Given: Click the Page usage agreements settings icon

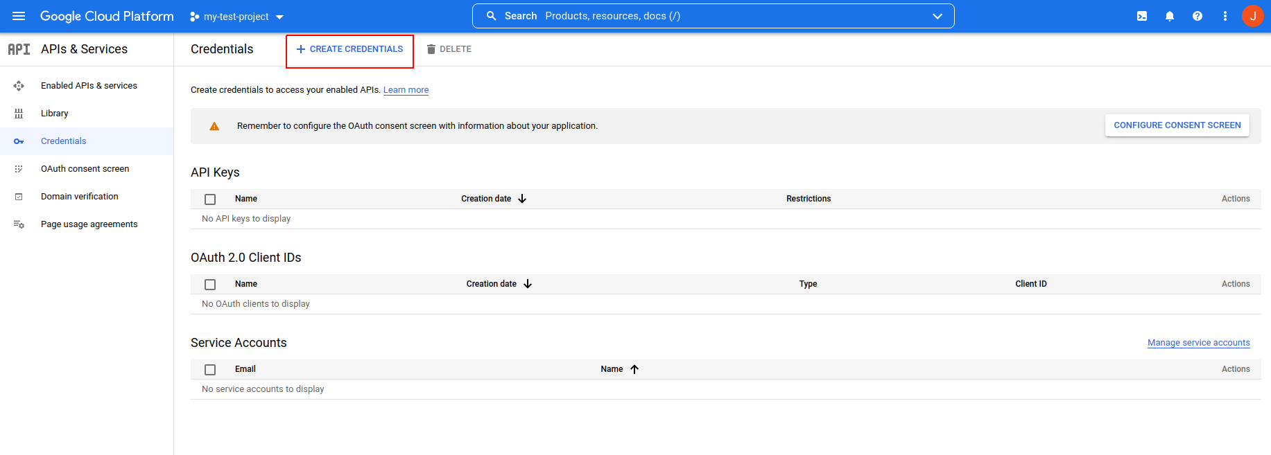Looking at the screenshot, I should (x=19, y=224).
